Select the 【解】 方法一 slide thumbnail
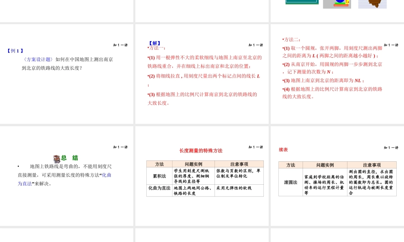Image resolution: width=404 pixels, height=242 pixels. pyautogui.click(x=202, y=74)
